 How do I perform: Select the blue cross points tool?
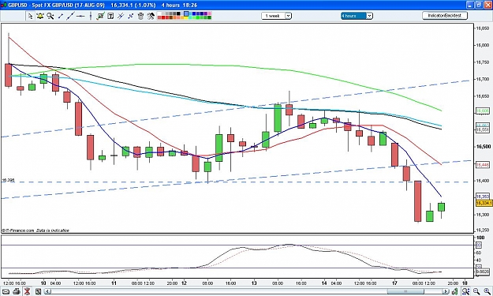[x=131, y=16]
